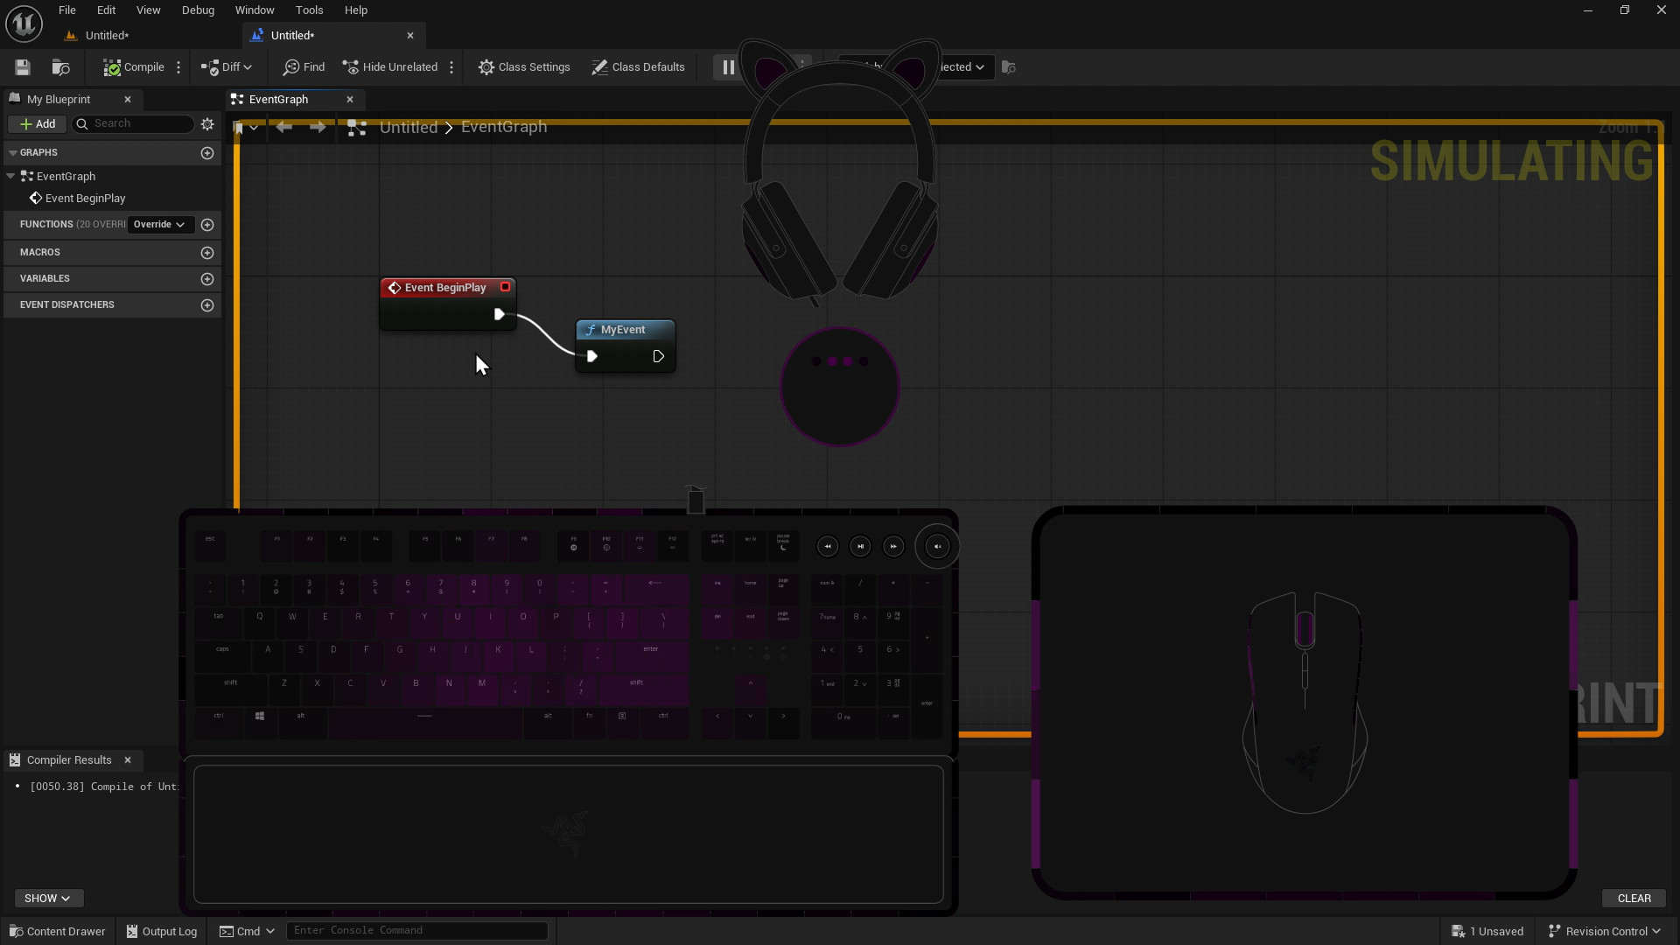
Task: Open the Override functions dropdown
Action: click(x=159, y=225)
